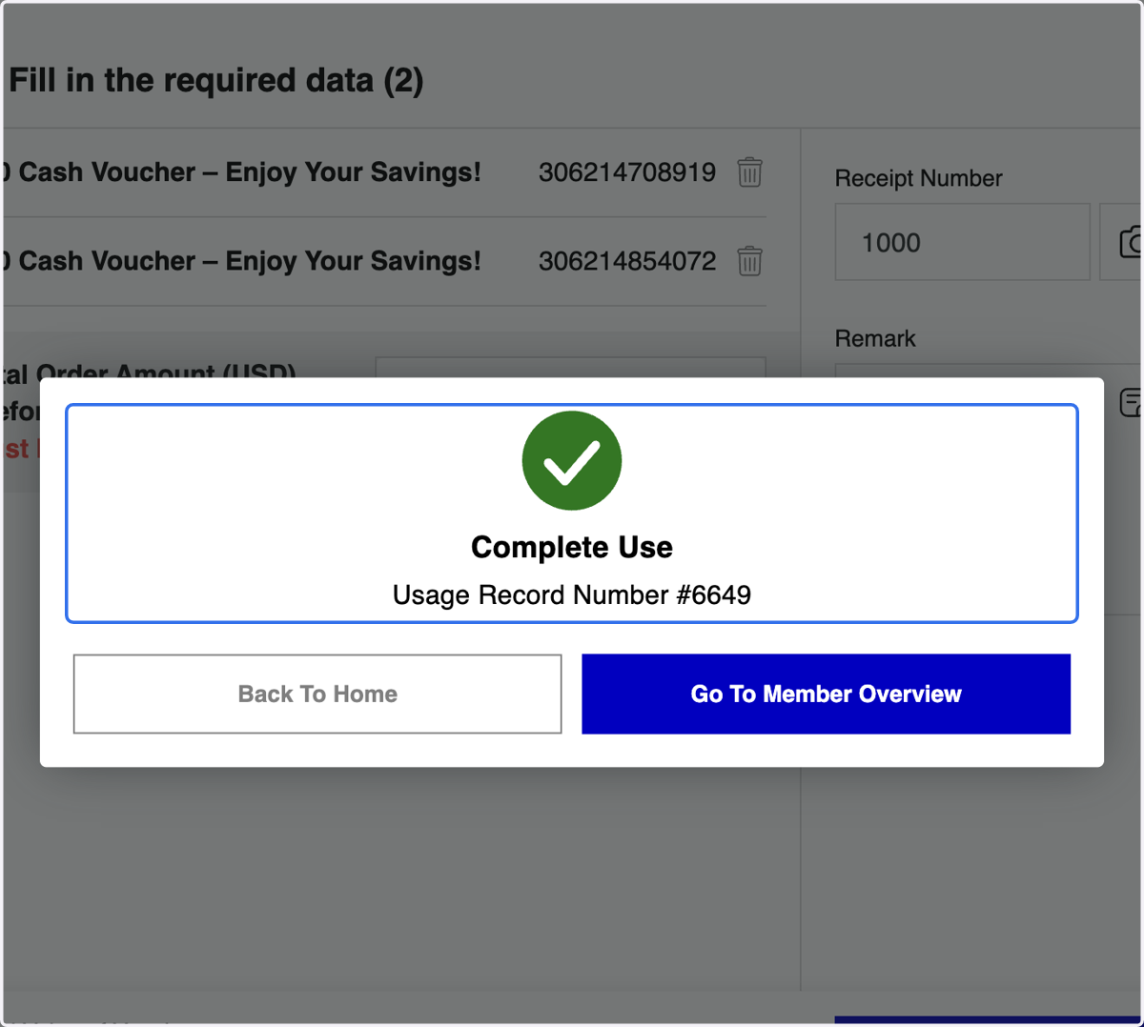Click the Back To Home button
The image size is (1144, 1027).
(317, 694)
